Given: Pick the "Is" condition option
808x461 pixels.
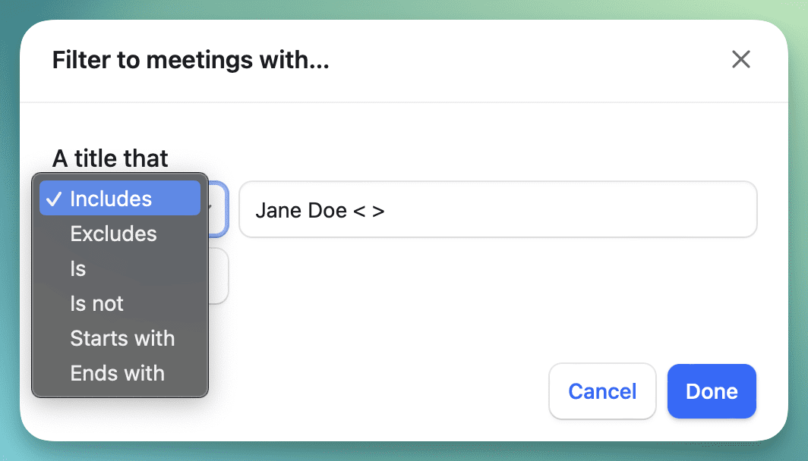Looking at the screenshot, I should coord(78,268).
